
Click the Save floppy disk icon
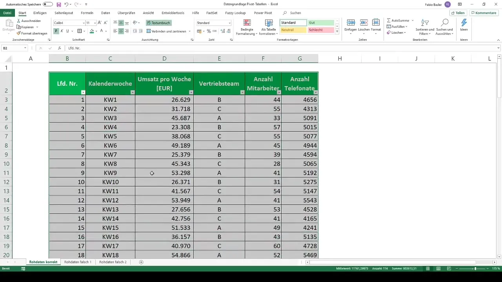point(59,4)
